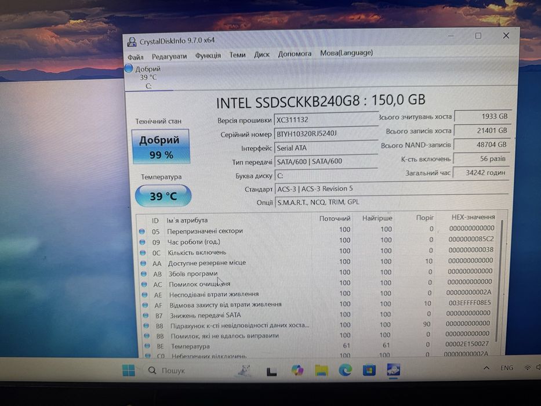The width and height of the screenshot is (541, 406).
Task: Click status dot of row BE Температура
Action: [147, 346]
